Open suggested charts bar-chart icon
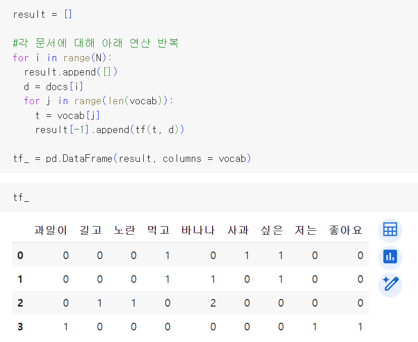418x342 pixels. coord(390,258)
